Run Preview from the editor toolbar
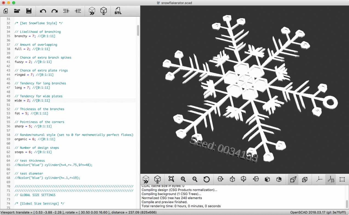The image size is (349, 215). click(92, 11)
